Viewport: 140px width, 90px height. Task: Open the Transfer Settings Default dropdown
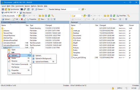70,9
